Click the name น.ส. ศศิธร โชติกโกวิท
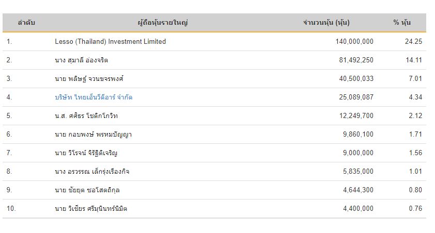The height and width of the screenshot is (233, 435). 86,115
